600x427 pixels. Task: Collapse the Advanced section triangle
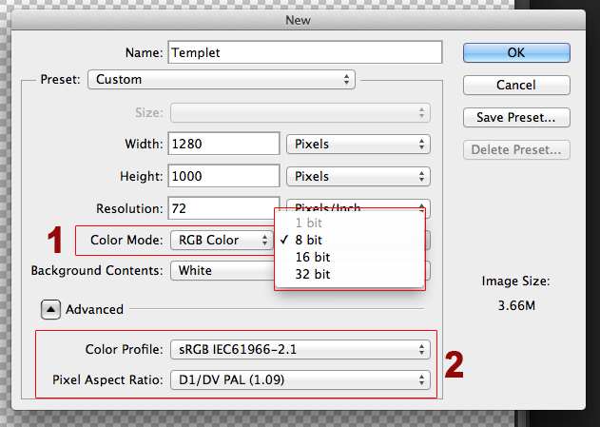pyautogui.click(x=50, y=309)
